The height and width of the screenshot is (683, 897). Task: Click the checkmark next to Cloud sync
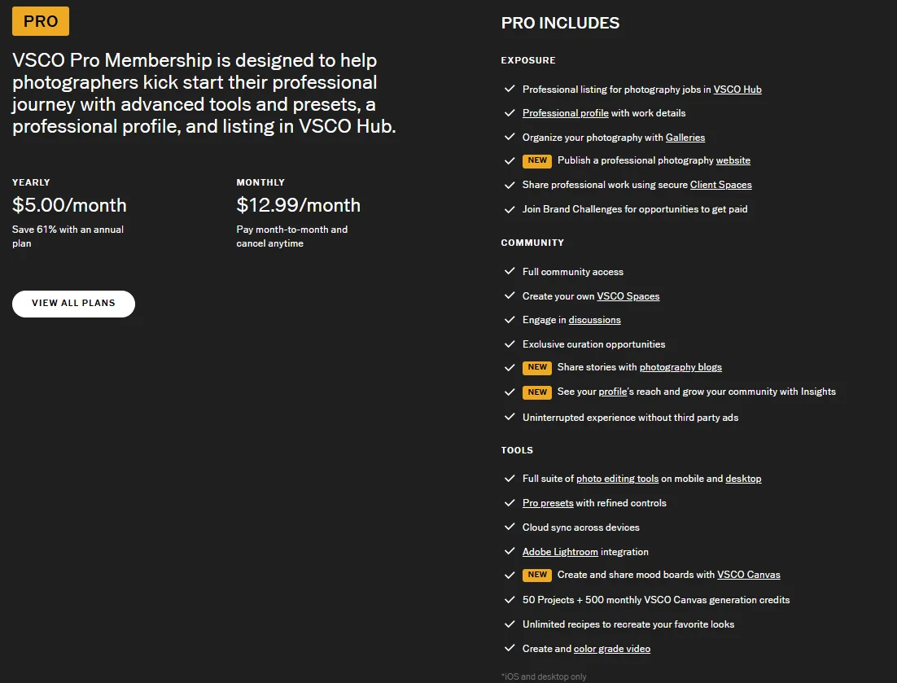(x=510, y=527)
